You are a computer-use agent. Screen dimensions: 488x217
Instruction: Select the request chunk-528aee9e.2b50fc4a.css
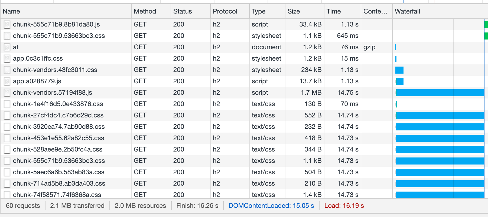(58, 149)
